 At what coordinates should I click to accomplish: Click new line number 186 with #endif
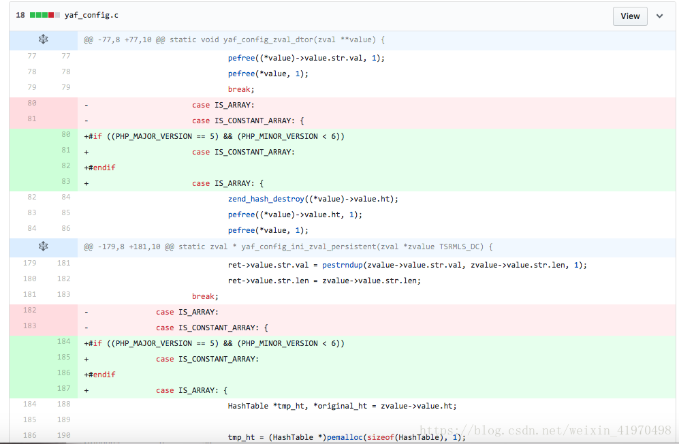63,372
